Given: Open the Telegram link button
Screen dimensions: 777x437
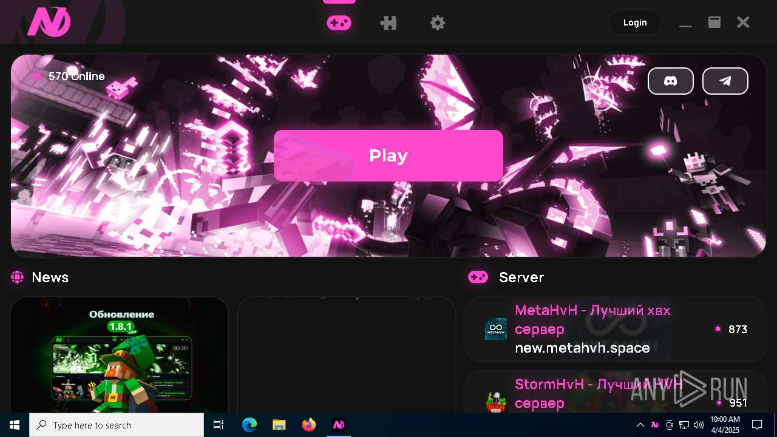Looking at the screenshot, I should [725, 81].
